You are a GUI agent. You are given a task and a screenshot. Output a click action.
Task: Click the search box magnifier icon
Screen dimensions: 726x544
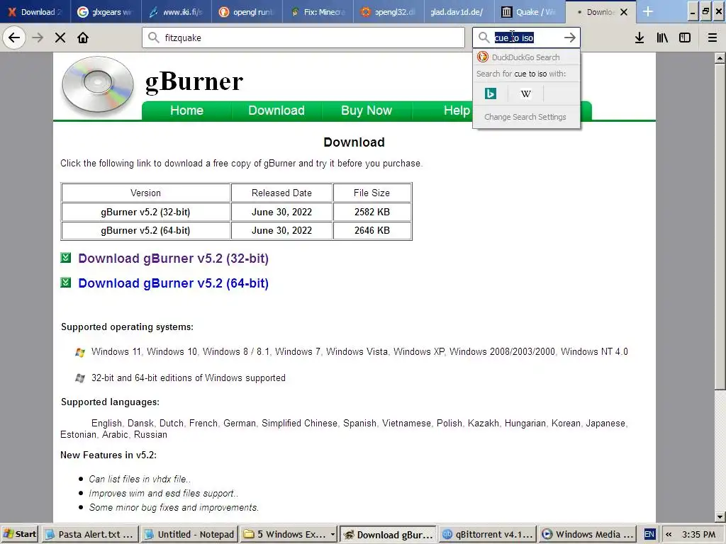(x=484, y=38)
